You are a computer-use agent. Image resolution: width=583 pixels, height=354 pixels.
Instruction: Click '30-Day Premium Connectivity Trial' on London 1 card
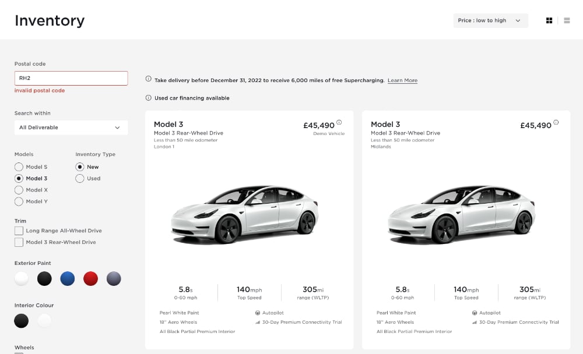302,322
